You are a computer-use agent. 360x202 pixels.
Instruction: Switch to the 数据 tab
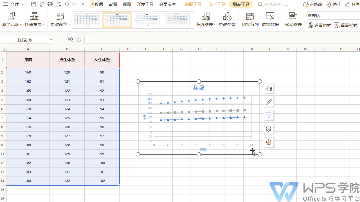tap(99, 4)
